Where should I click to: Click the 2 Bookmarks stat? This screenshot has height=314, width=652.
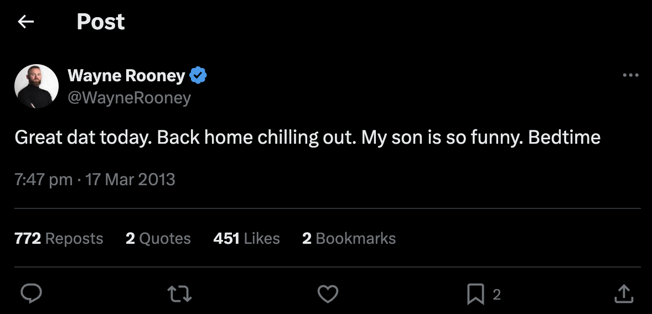click(349, 238)
